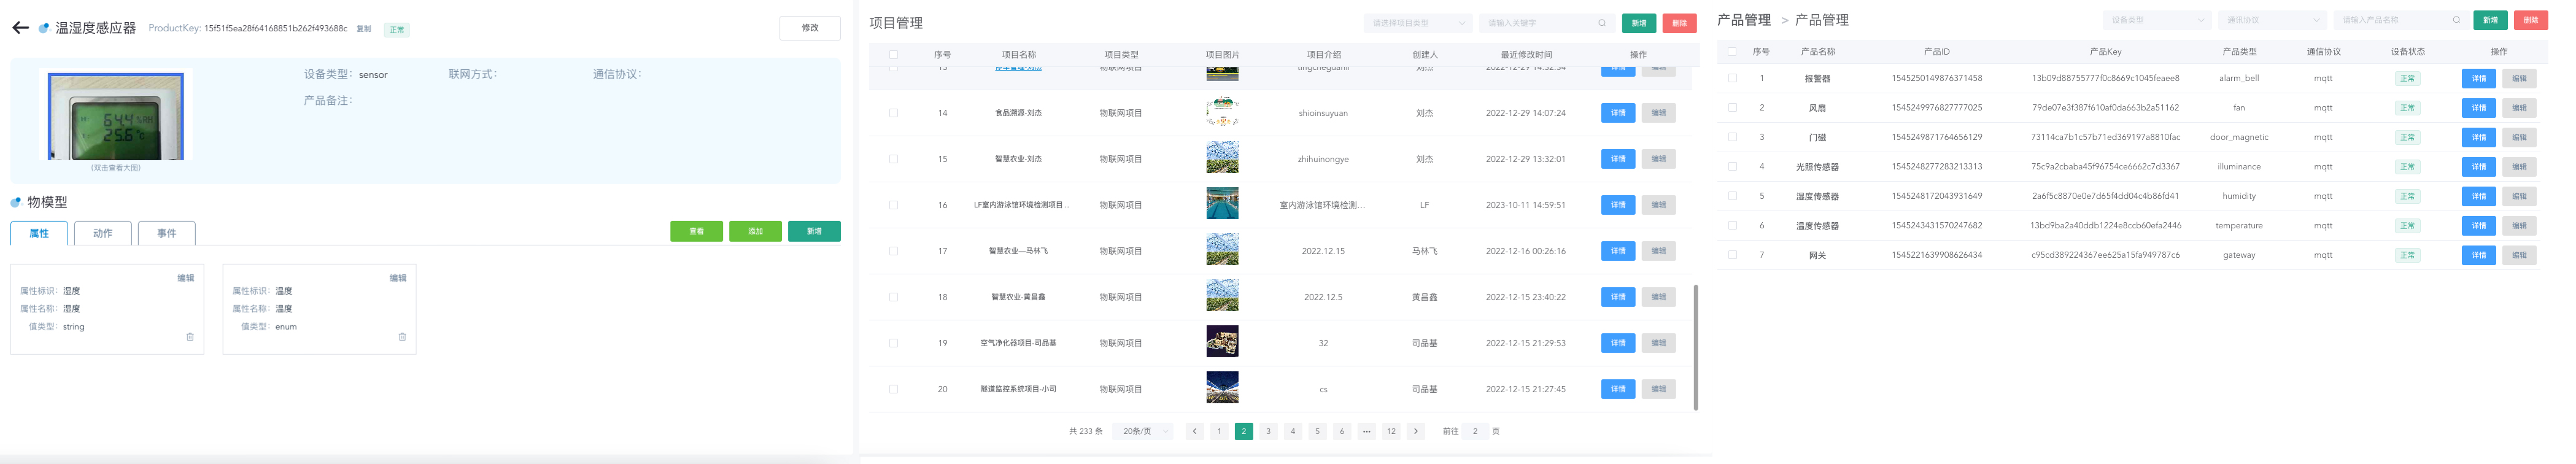This screenshot has width=2576, height=464.
Task: Go to next page with right chevron
Action: (1416, 431)
